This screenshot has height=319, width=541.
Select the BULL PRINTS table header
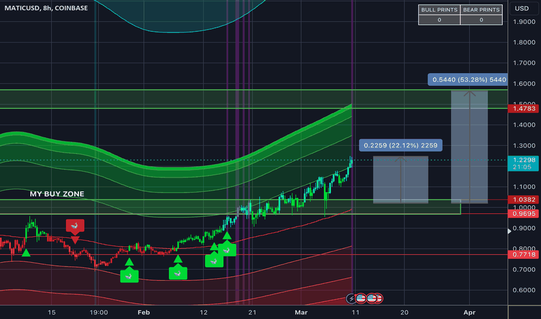pyautogui.click(x=439, y=10)
